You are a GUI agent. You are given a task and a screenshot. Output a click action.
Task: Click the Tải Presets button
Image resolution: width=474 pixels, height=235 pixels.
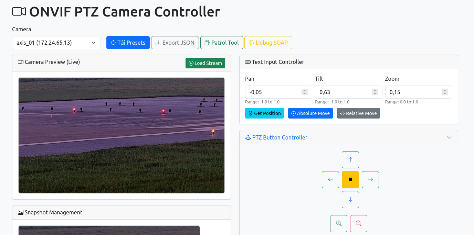tap(128, 43)
